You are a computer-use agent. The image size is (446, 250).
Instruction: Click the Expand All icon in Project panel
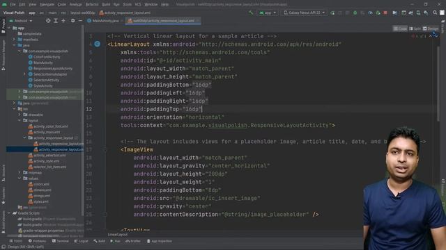[x=56, y=21]
